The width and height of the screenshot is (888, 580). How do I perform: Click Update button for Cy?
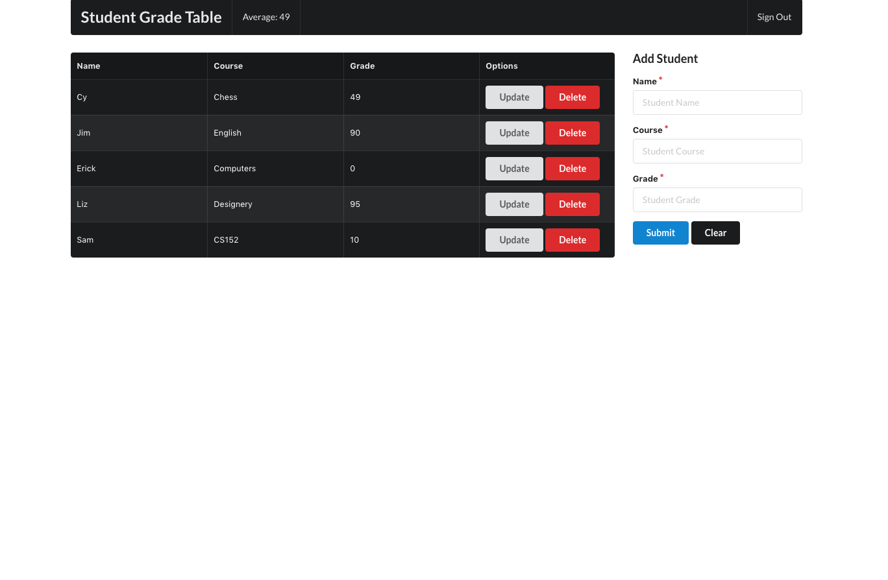514,97
